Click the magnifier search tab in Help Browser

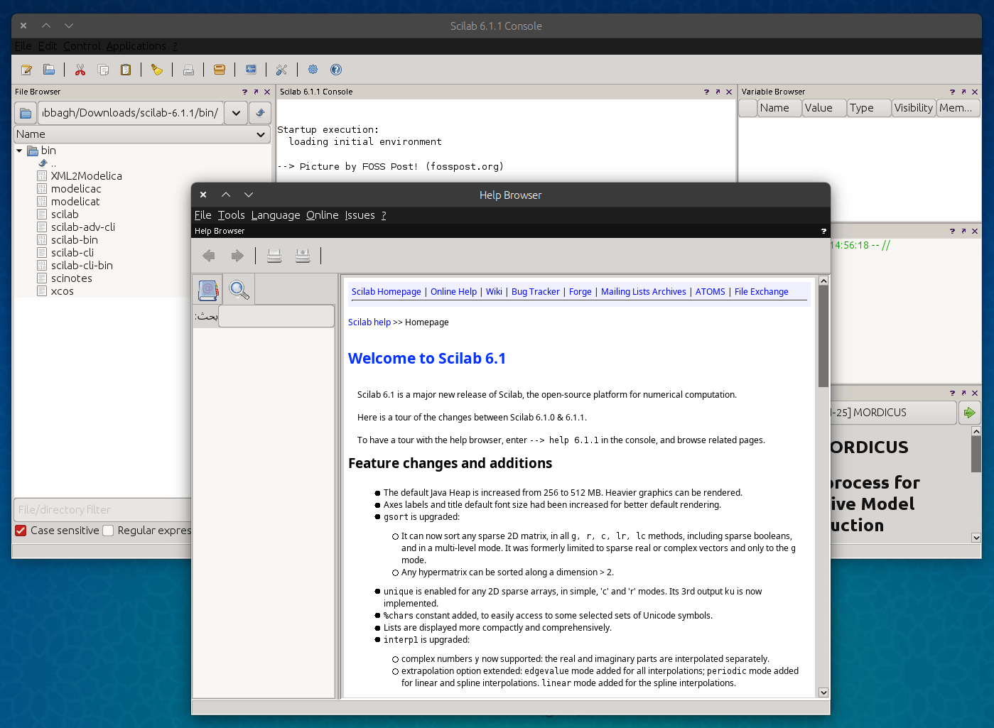239,290
